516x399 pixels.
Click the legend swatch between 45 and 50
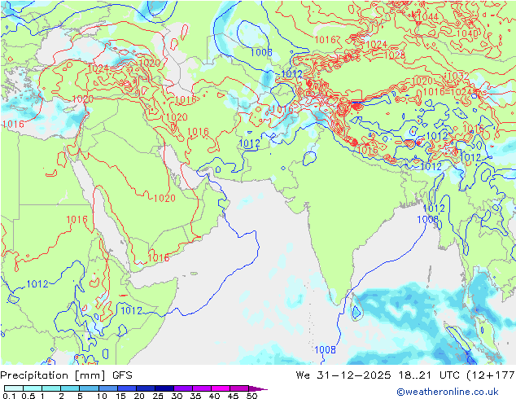click(x=239, y=388)
